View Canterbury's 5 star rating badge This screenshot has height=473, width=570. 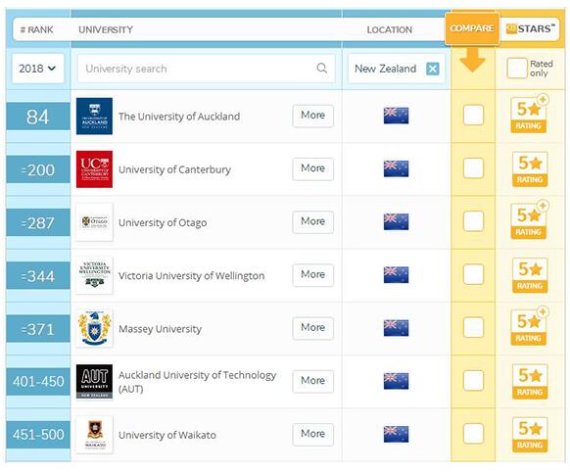tap(530, 169)
